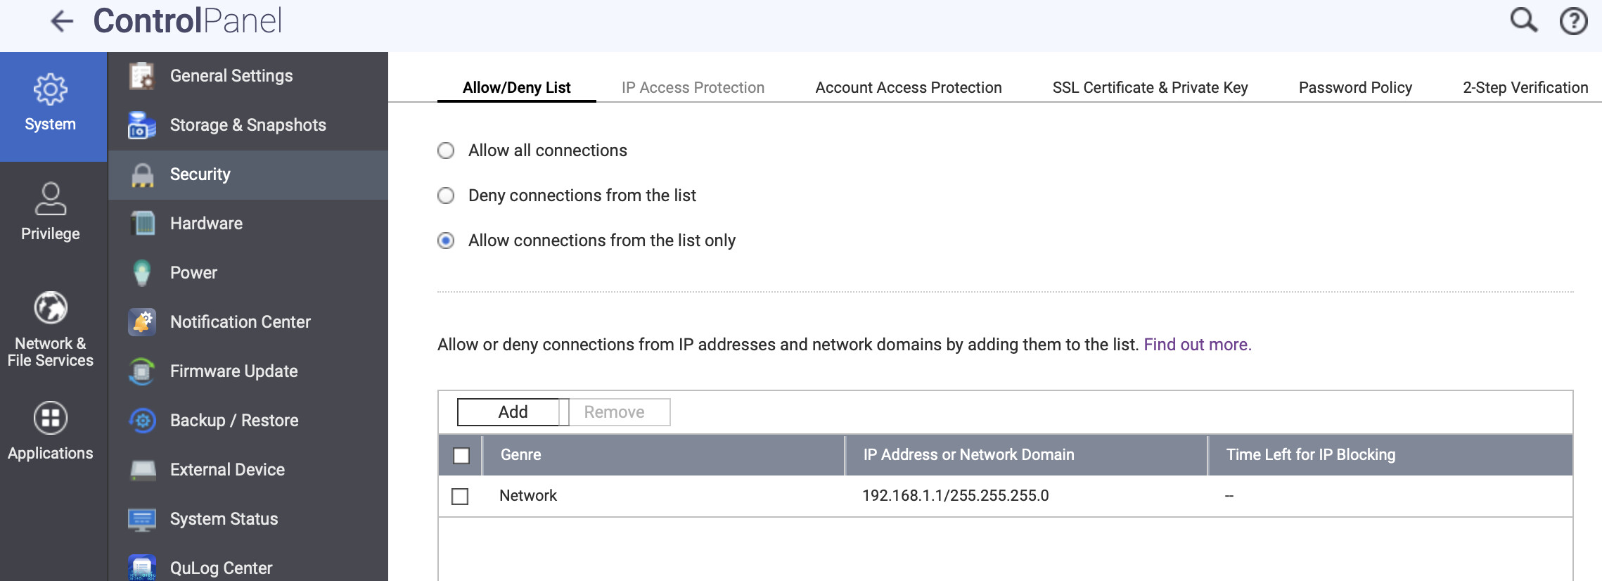
Task: Open the Notification Center icon
Action: click(x=142, y=322)
